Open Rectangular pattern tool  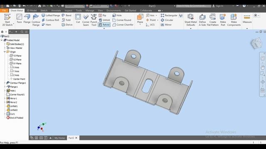pos(169,15)
